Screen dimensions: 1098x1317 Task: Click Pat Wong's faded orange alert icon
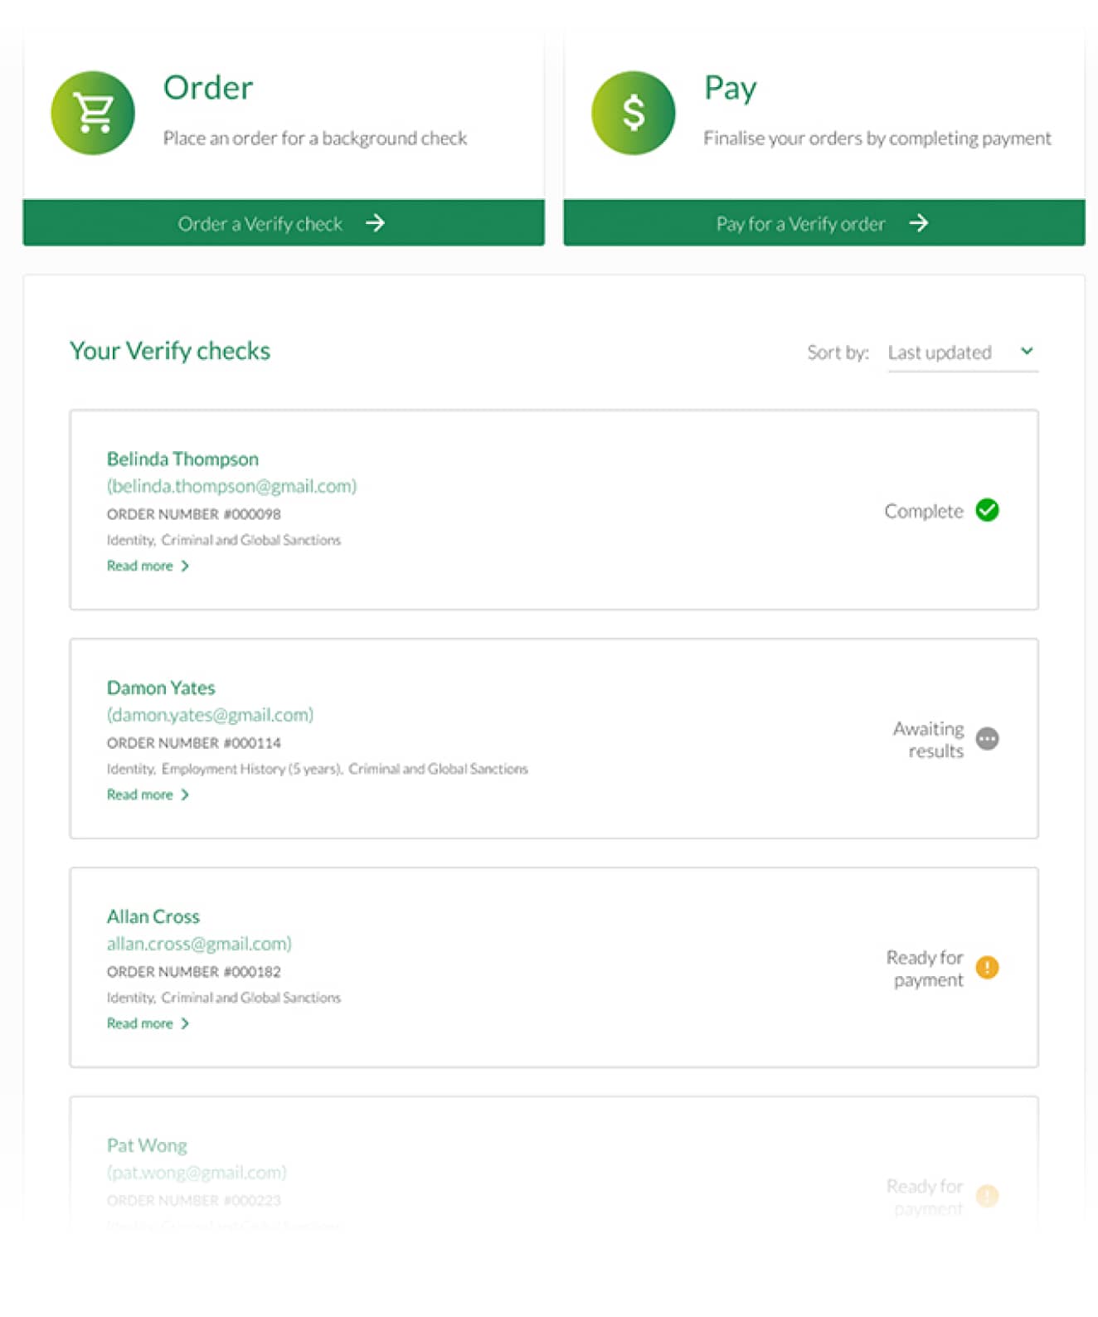[x=987, y=1196]
